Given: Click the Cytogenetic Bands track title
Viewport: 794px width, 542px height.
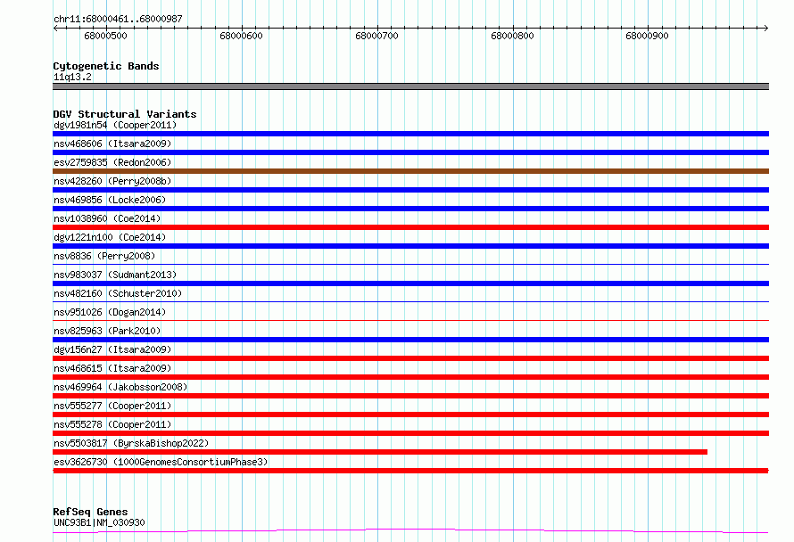Looking at the screenshot, I should click(106, 66).
